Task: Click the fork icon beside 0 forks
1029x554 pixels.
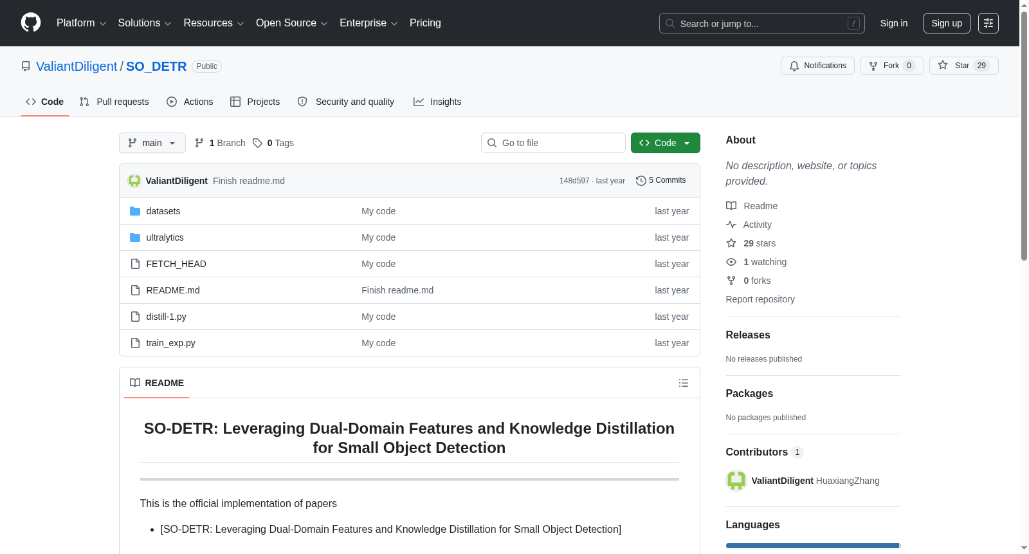Action: click(x=731, y=281)
